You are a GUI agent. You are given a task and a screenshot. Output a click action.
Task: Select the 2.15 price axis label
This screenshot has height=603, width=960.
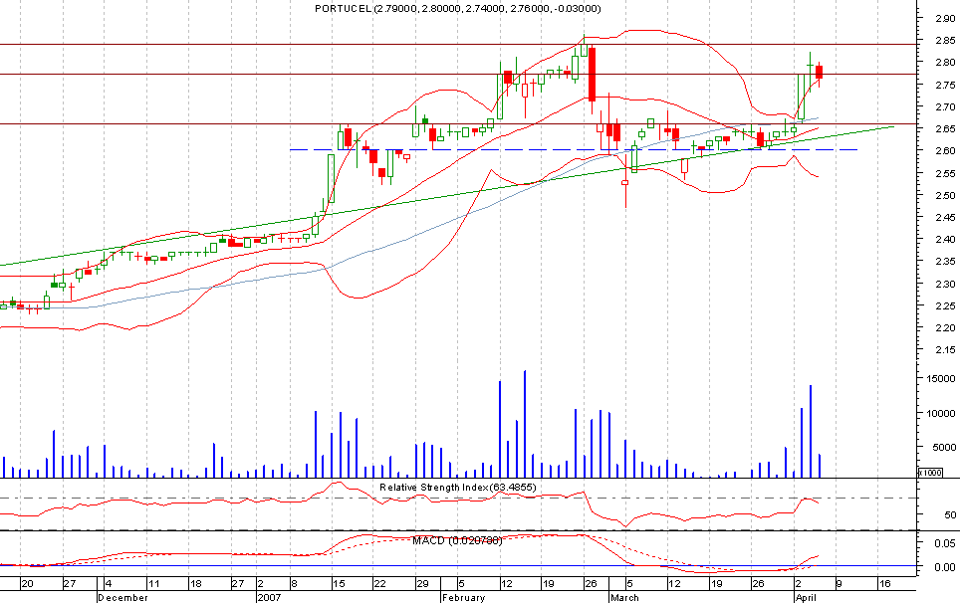coord(945,350)
